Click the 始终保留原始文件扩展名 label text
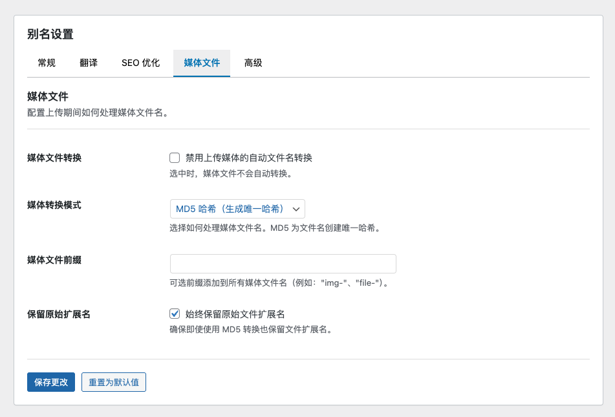 click(x=235, y=314)
